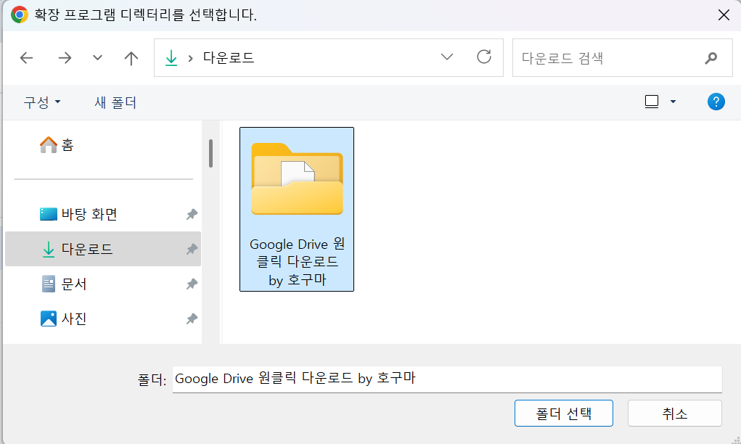The height and width of the screenshot is (444, 741).
Task: Expand the address bar history dropdown
Action: (x=446, y=57)
